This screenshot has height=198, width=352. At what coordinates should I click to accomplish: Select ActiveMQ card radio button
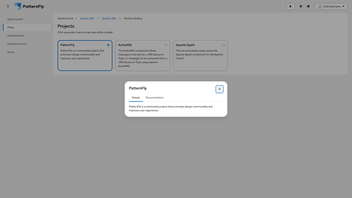166,45
